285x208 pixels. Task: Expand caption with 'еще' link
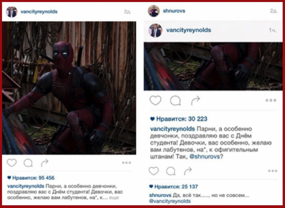click(114, 198)
